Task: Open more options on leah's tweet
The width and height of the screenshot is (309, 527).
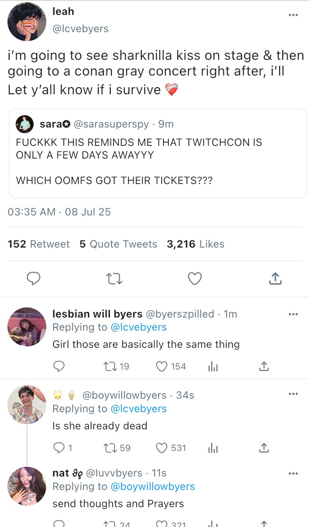Action: click(x=293, y=15)
